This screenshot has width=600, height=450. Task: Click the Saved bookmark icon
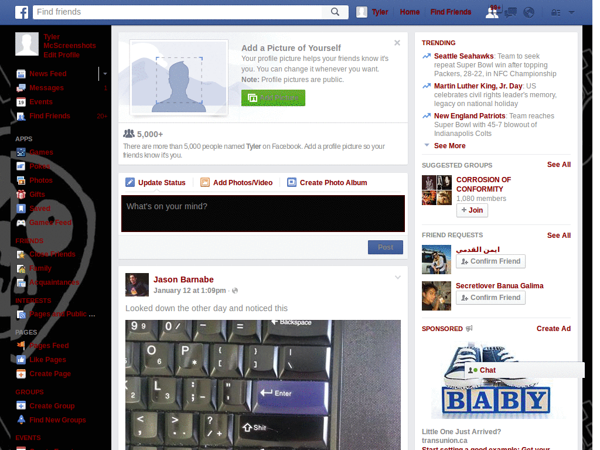pyautogui.click(x=21, y=209)
